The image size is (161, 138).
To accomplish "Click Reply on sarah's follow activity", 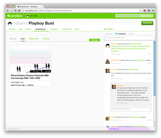I will click(149, 120).
